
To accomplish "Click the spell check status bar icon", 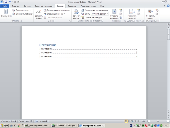I will click(36, 121).
